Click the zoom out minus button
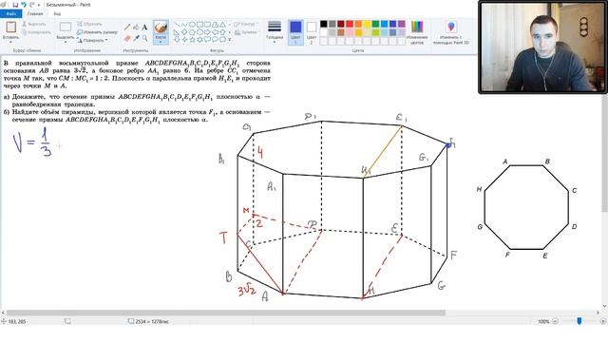This screenshot has width=608, height=342. pyautogui.click(x=555, y=321)
